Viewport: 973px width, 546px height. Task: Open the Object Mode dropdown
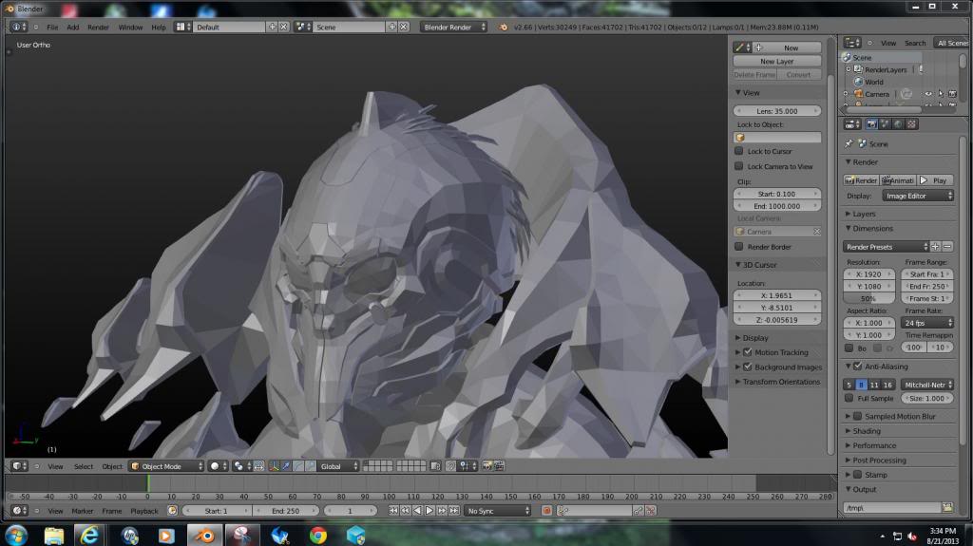tap(166, 466)
